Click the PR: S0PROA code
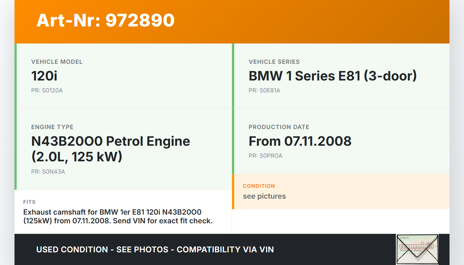The height and width of the screenshot is (265, 464). point(265,156)
